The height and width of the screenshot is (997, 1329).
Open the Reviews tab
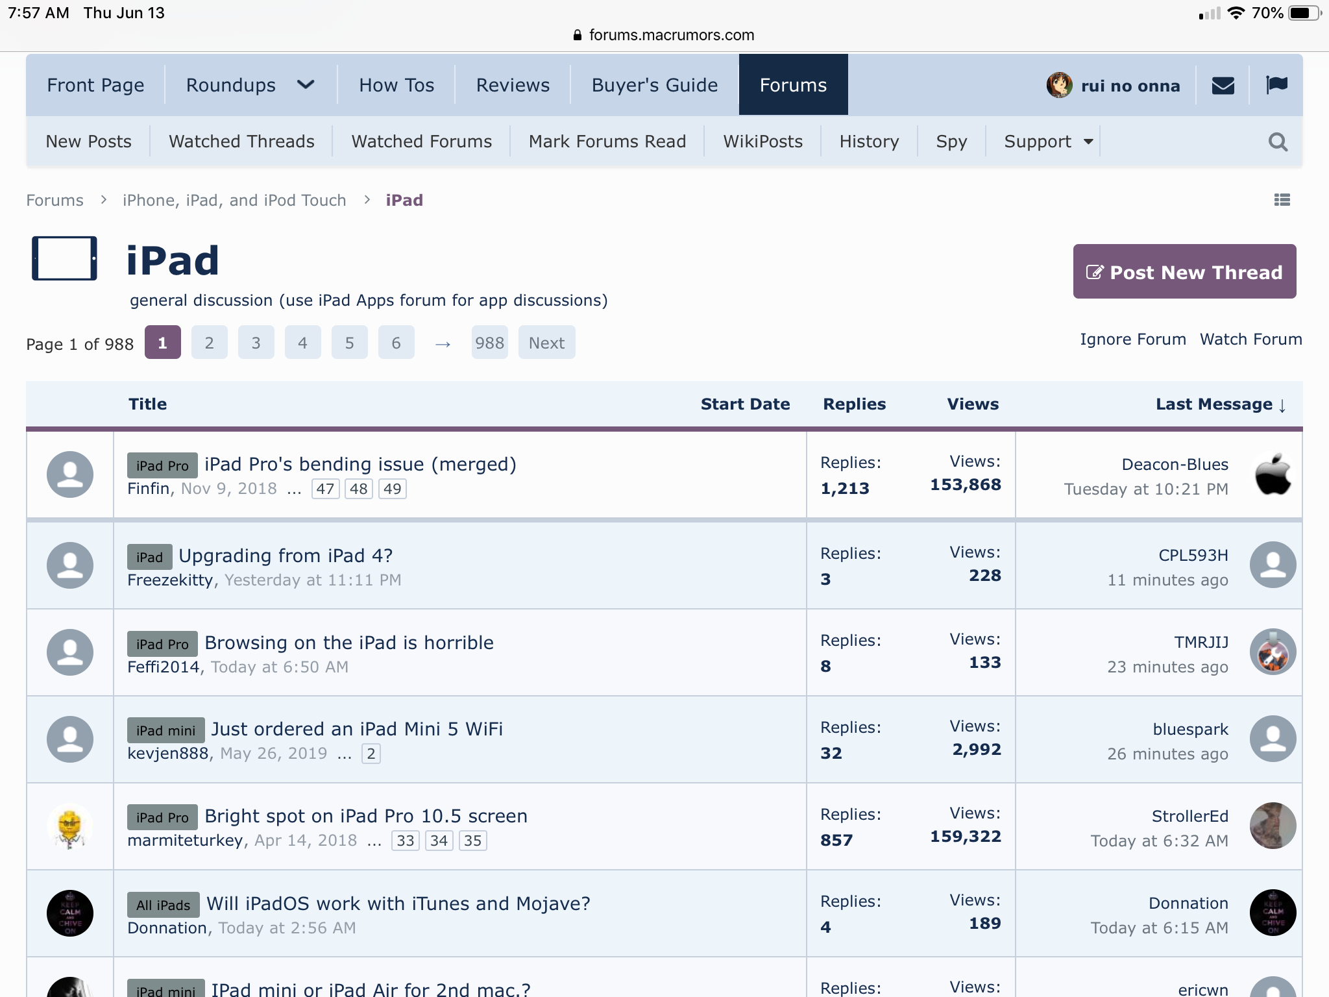click(x=513, y=85)
